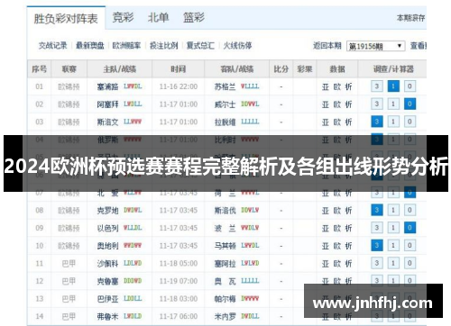Select home team 以色列 in row 09
The width and height of the screenshot is (451, 326).
[x=107, y=228]
